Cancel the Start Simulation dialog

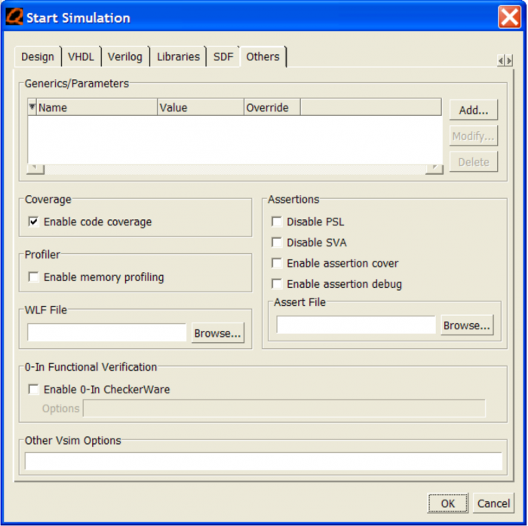[x=493, y=503]
